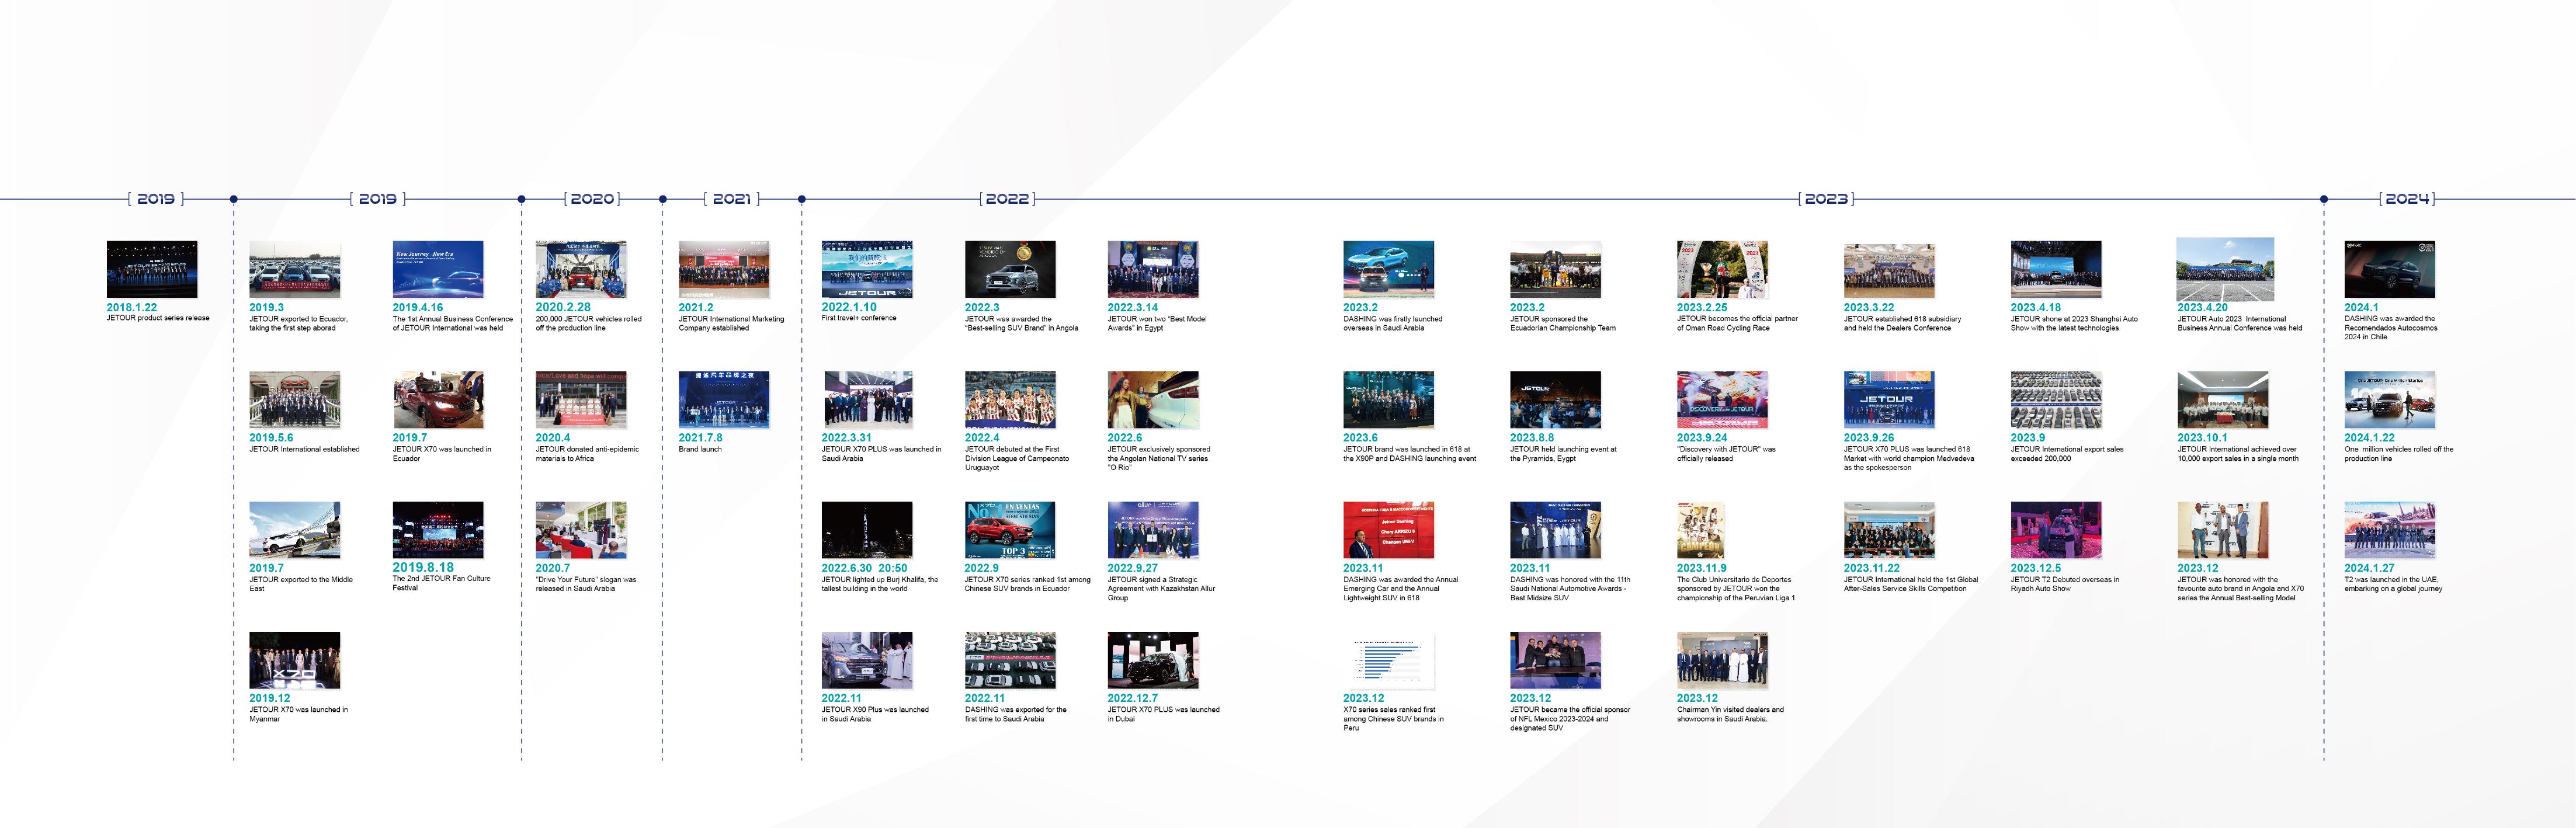Click the '2022.6.30 20:50' date heading
Screen dimensions: 2576x828
point(864,568)
